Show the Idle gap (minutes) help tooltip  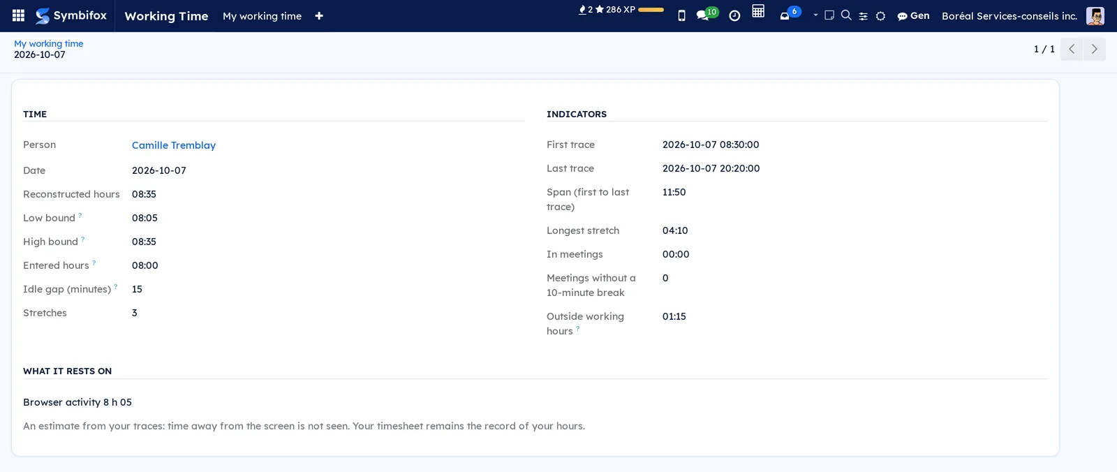pyautogui.click(x=116, y=286)
